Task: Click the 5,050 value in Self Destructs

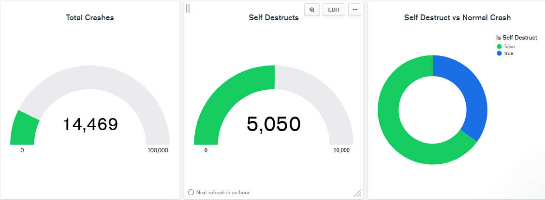Action: pos(274,124)
